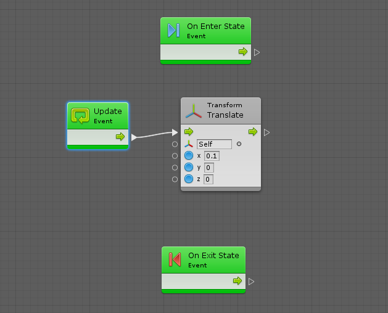Click the green output arrow on On Enter State

coord(243,52)
